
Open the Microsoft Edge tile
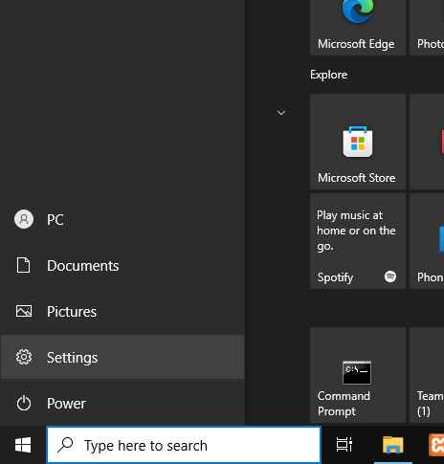coord(358,28)
